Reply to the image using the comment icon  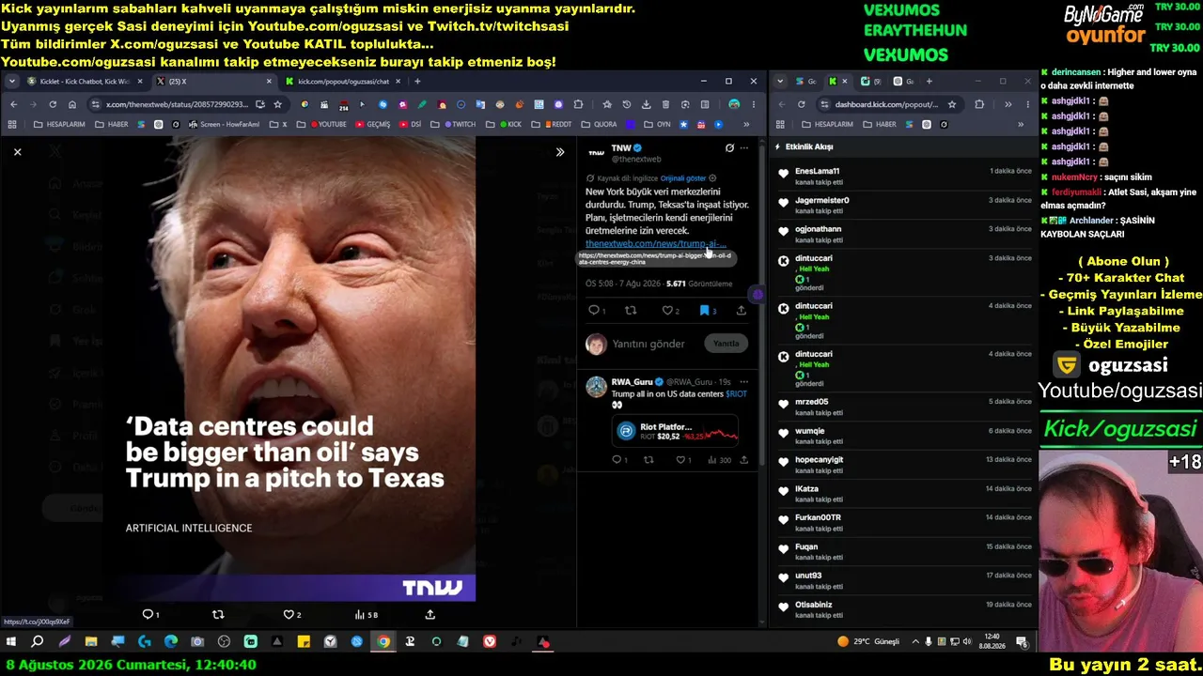(x=148, y=614)
